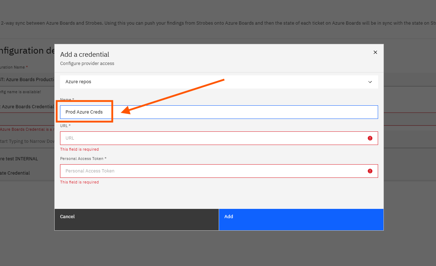Click the blue Add button
Image resolution: width=436 pixels, height=266 pixels.
coord(301,220)
